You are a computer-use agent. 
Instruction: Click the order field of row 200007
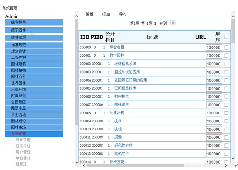click(214, 105)
